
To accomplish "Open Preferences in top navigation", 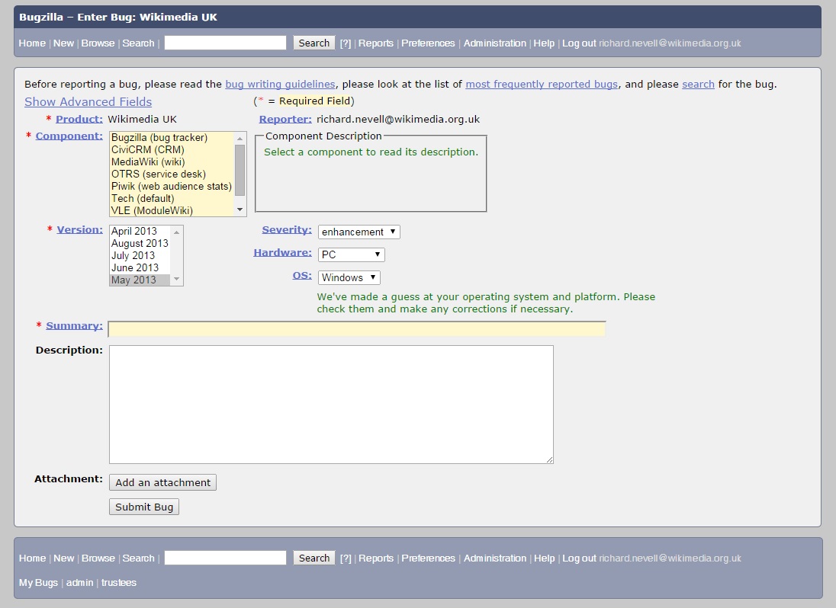I will [x=428, y=43].
